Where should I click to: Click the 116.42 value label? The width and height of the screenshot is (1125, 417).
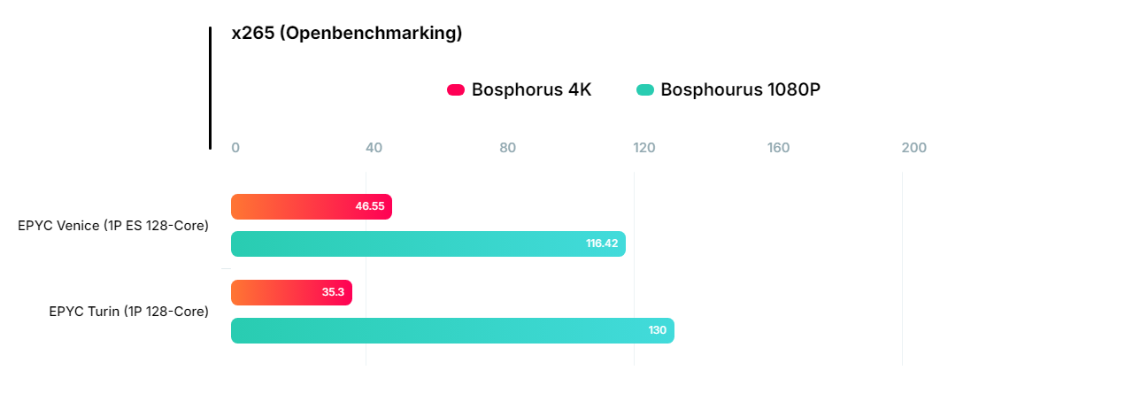point(602,243)
